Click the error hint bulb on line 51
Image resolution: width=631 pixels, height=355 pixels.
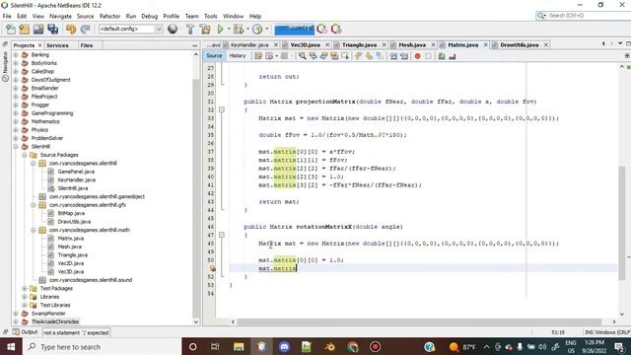(x=212, y=268)
